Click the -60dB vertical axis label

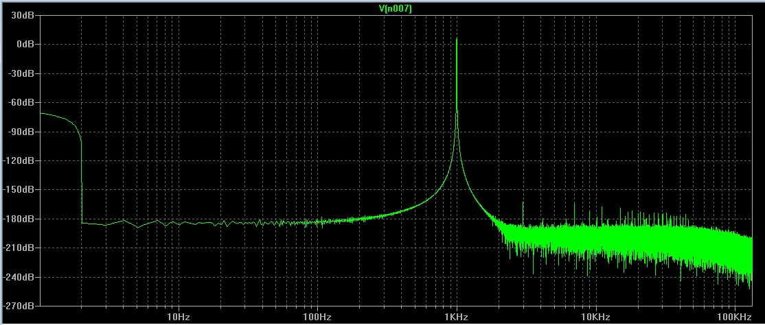coord(21,103)
